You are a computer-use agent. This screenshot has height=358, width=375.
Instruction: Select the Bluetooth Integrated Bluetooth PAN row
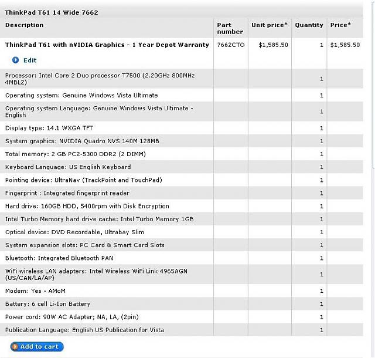[x=59, y=258]
